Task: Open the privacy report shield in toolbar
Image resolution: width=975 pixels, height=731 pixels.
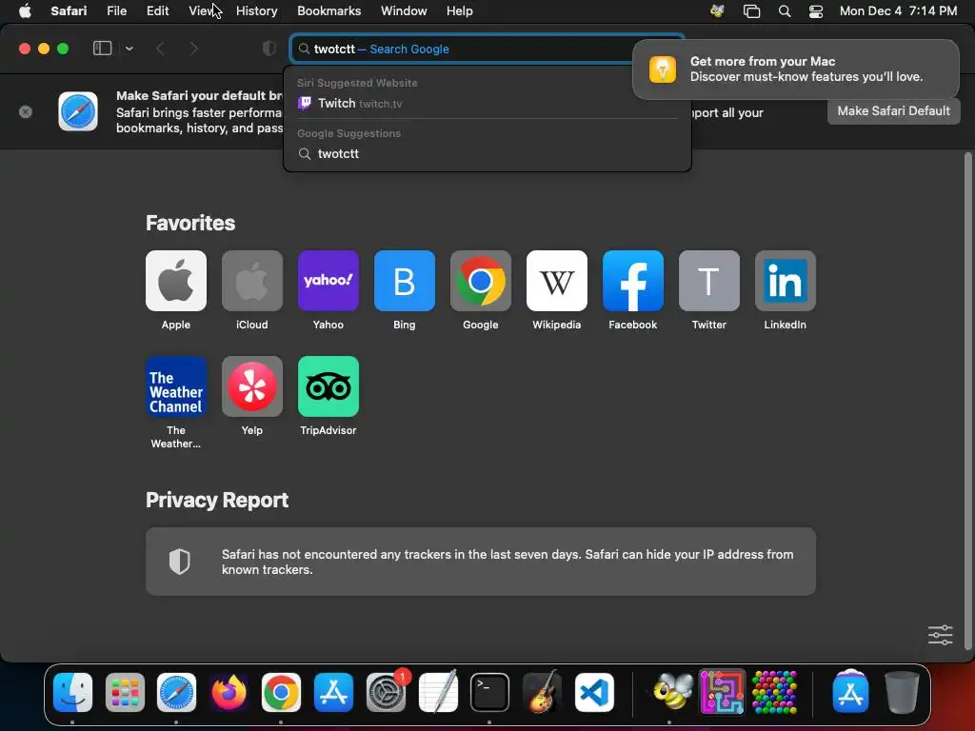Action: 269,49
